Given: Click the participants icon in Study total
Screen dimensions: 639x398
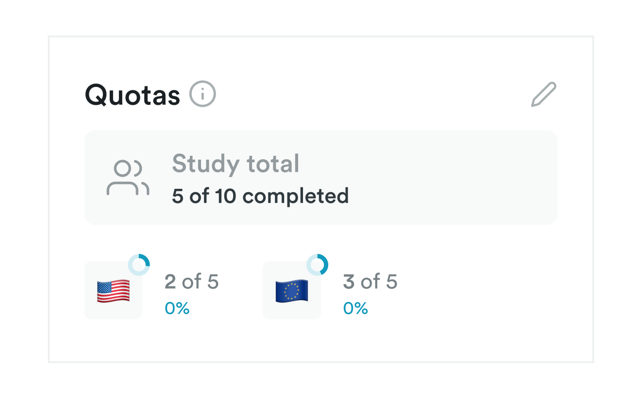Looking at the screenshot, I should tap(128, 178).
